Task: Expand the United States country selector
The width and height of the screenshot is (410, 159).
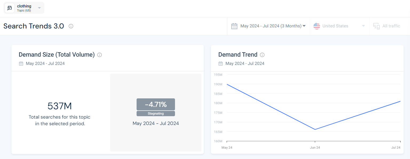Action: (363, 26)
